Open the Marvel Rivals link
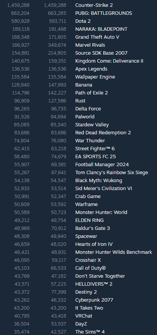Screen dimensions: 157x335 point(90,45)
